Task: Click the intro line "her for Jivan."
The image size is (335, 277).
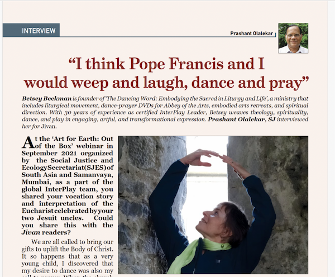Action: pos(39,126)
